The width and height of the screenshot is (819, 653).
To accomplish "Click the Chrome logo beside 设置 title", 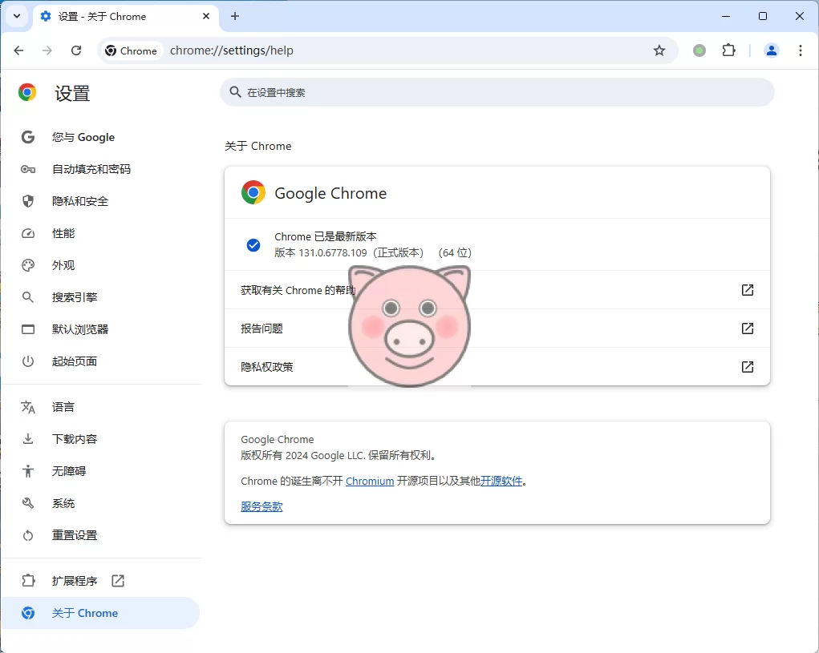I will coord(27,93).
